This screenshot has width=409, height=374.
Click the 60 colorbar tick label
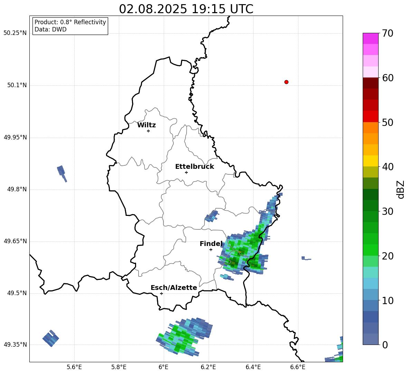click(x=388, y=78)
